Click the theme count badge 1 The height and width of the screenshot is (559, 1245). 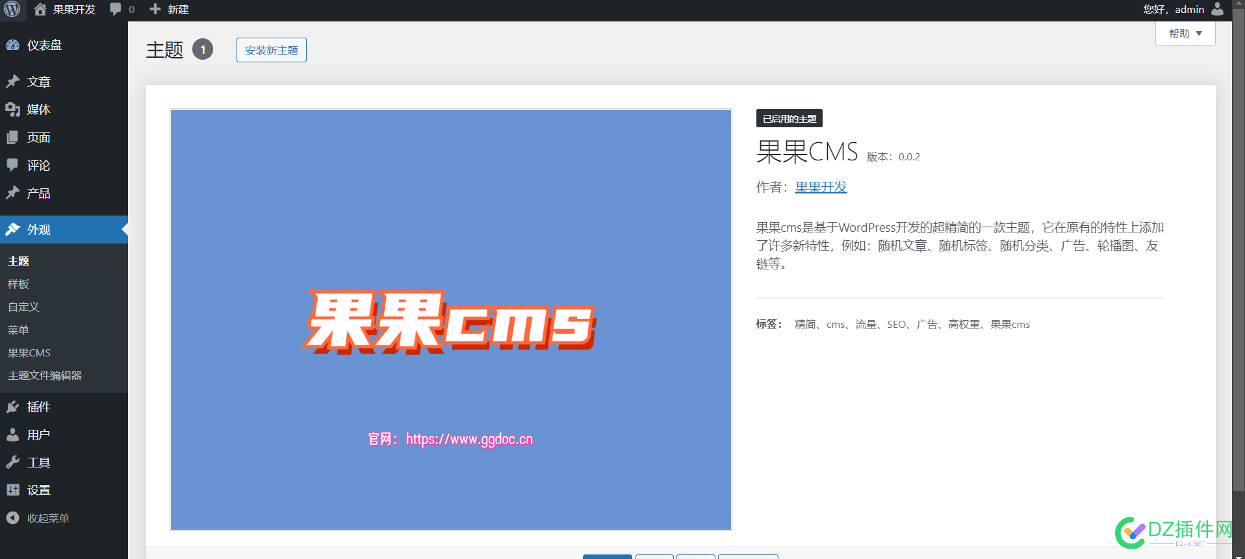[203, 49]
